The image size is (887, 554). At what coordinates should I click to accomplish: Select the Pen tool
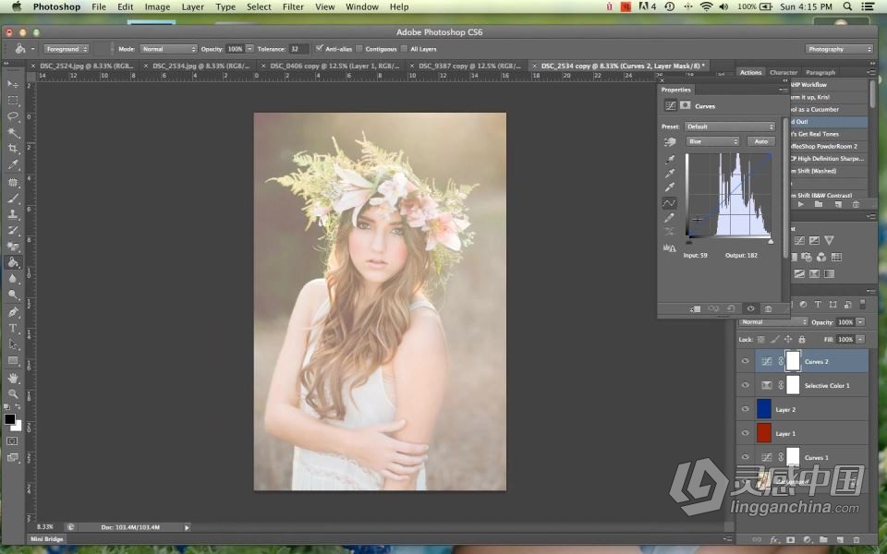tap(12, 311)
